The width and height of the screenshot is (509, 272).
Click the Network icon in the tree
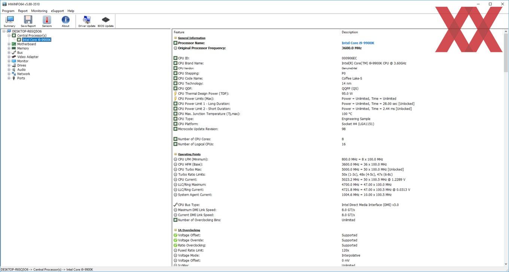(x=14, y=74)
